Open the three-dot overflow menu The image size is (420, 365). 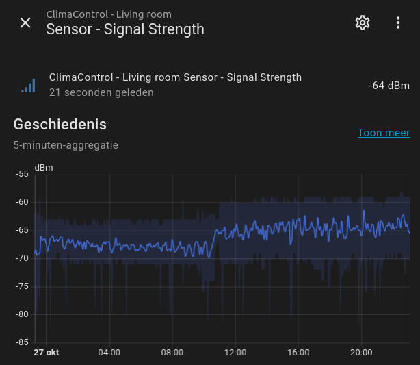pyautogui.click(x=398, y=23)
